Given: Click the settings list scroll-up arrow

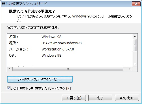Looking at the screenshot, I should point(135,36).
